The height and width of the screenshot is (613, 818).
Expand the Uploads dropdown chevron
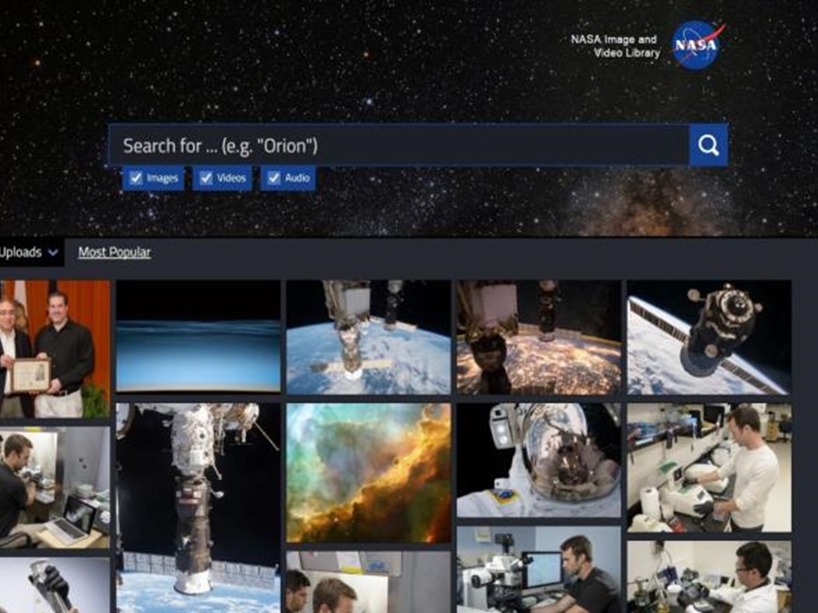pos(53,253)
